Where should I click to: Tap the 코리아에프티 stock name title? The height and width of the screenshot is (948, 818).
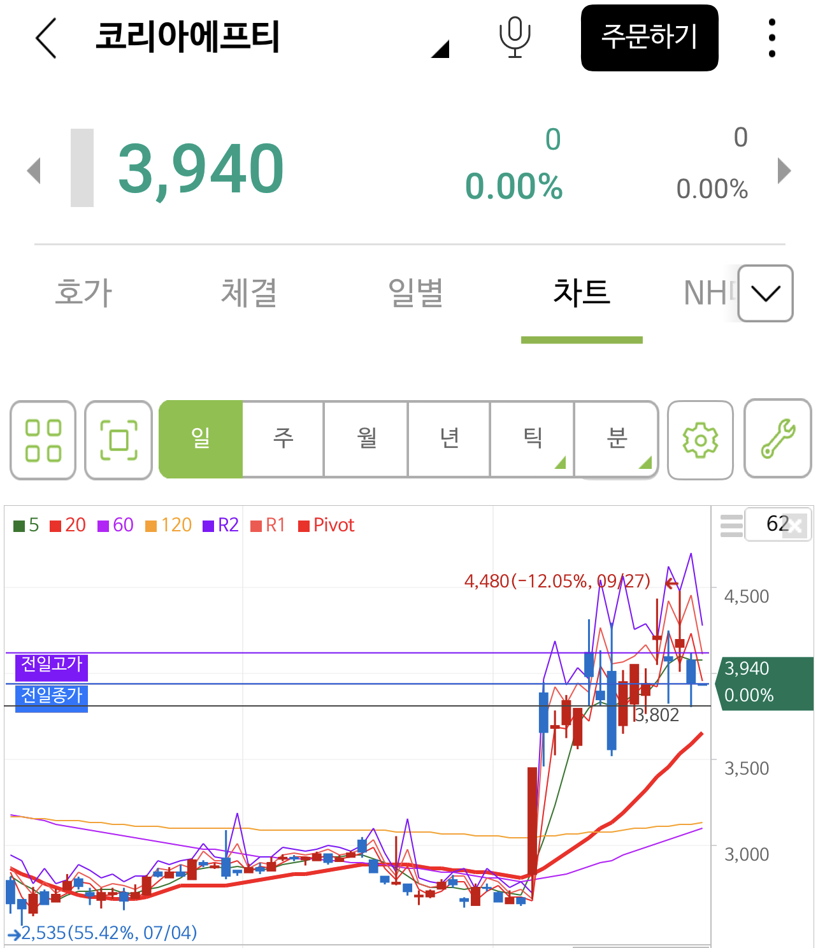(187, 36)
